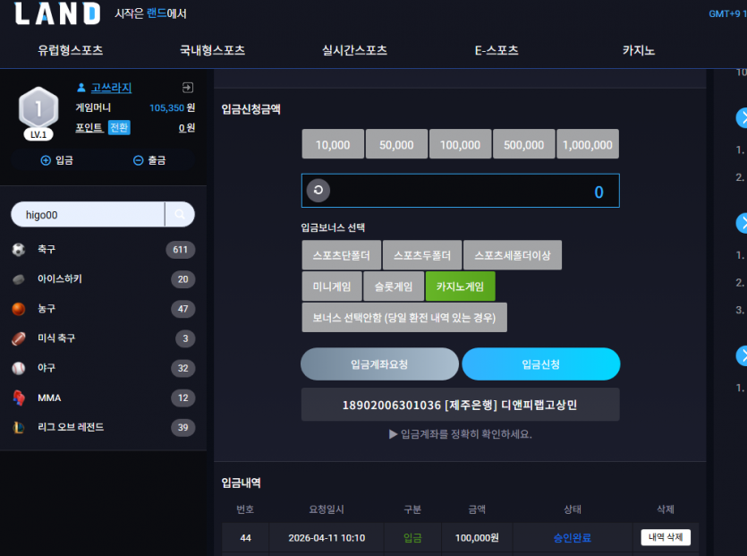Open the basketball (농구) category

[103, 309]
